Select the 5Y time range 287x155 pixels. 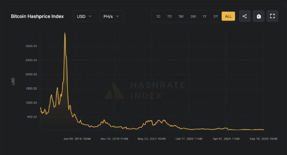(216, 16)
